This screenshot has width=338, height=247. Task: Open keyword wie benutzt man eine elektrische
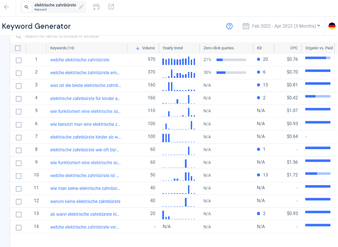tap(85, 124)
